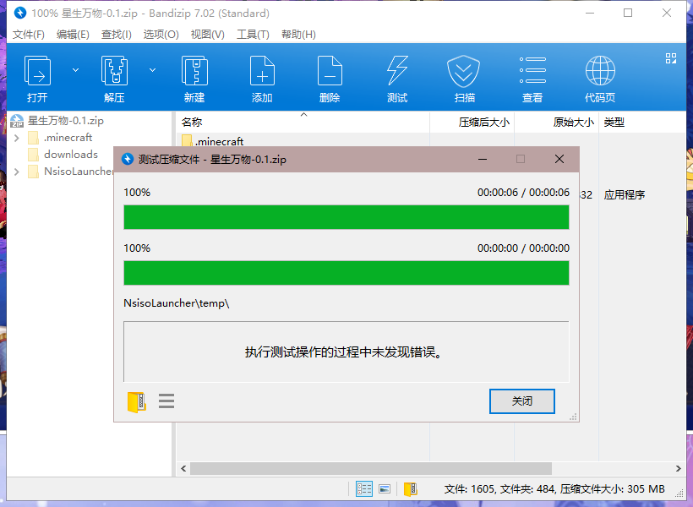Click the Code page (代码页) globe icon
This screenshot has width=693, height=507.
point(600,71)
